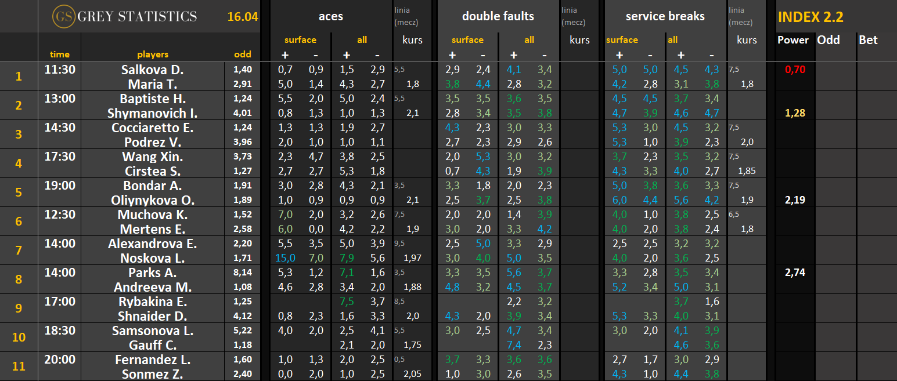Viewport: 897px width, 381px height.
Task: Click the Bet column header
Action: (867, 40)
